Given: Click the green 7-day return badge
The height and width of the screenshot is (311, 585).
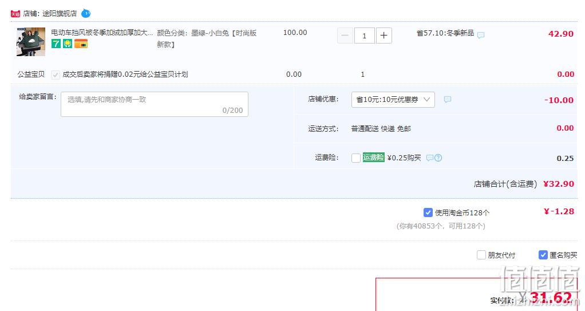Looking at the screenshot, I should [56, 44].
